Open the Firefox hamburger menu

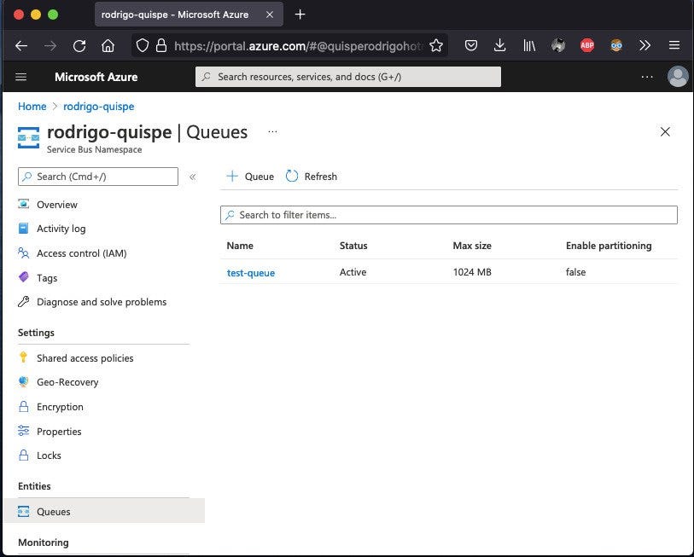(674, 45)
